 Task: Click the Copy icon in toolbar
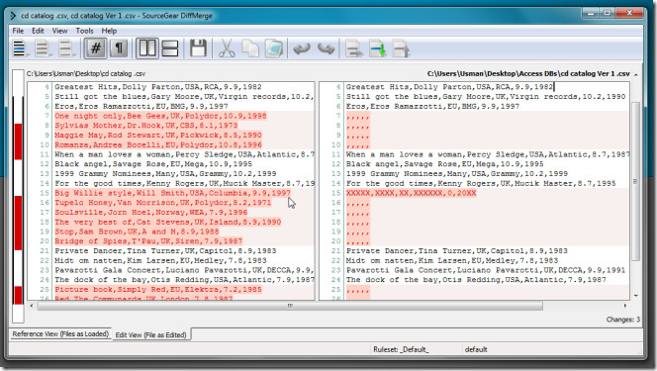click(x=250, y=48)
